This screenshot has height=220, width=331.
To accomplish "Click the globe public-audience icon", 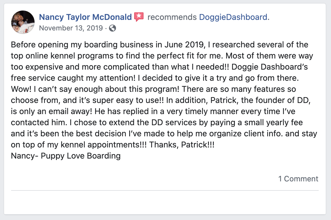I will [112, 28].
